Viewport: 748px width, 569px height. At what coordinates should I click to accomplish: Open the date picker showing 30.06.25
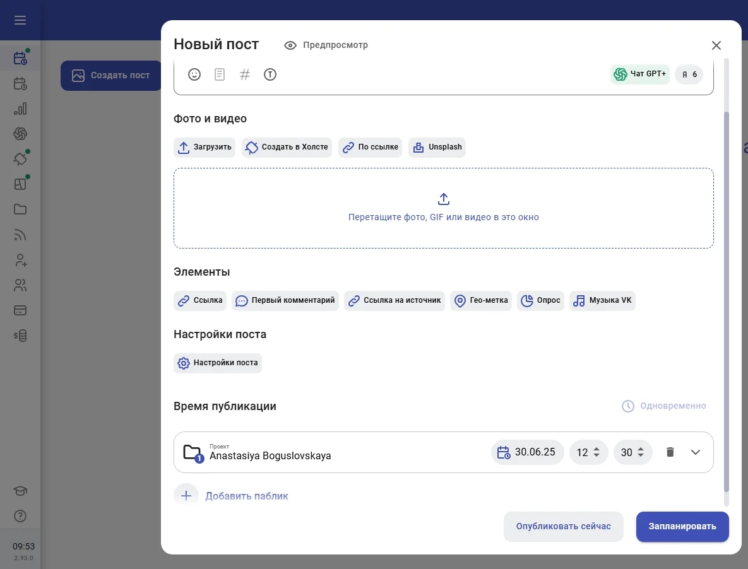(527, 452)
